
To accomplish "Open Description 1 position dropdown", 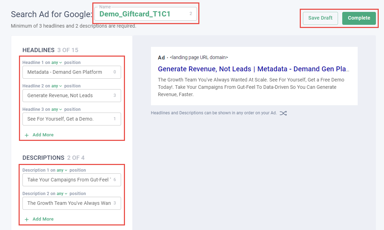I will [62, 170].
